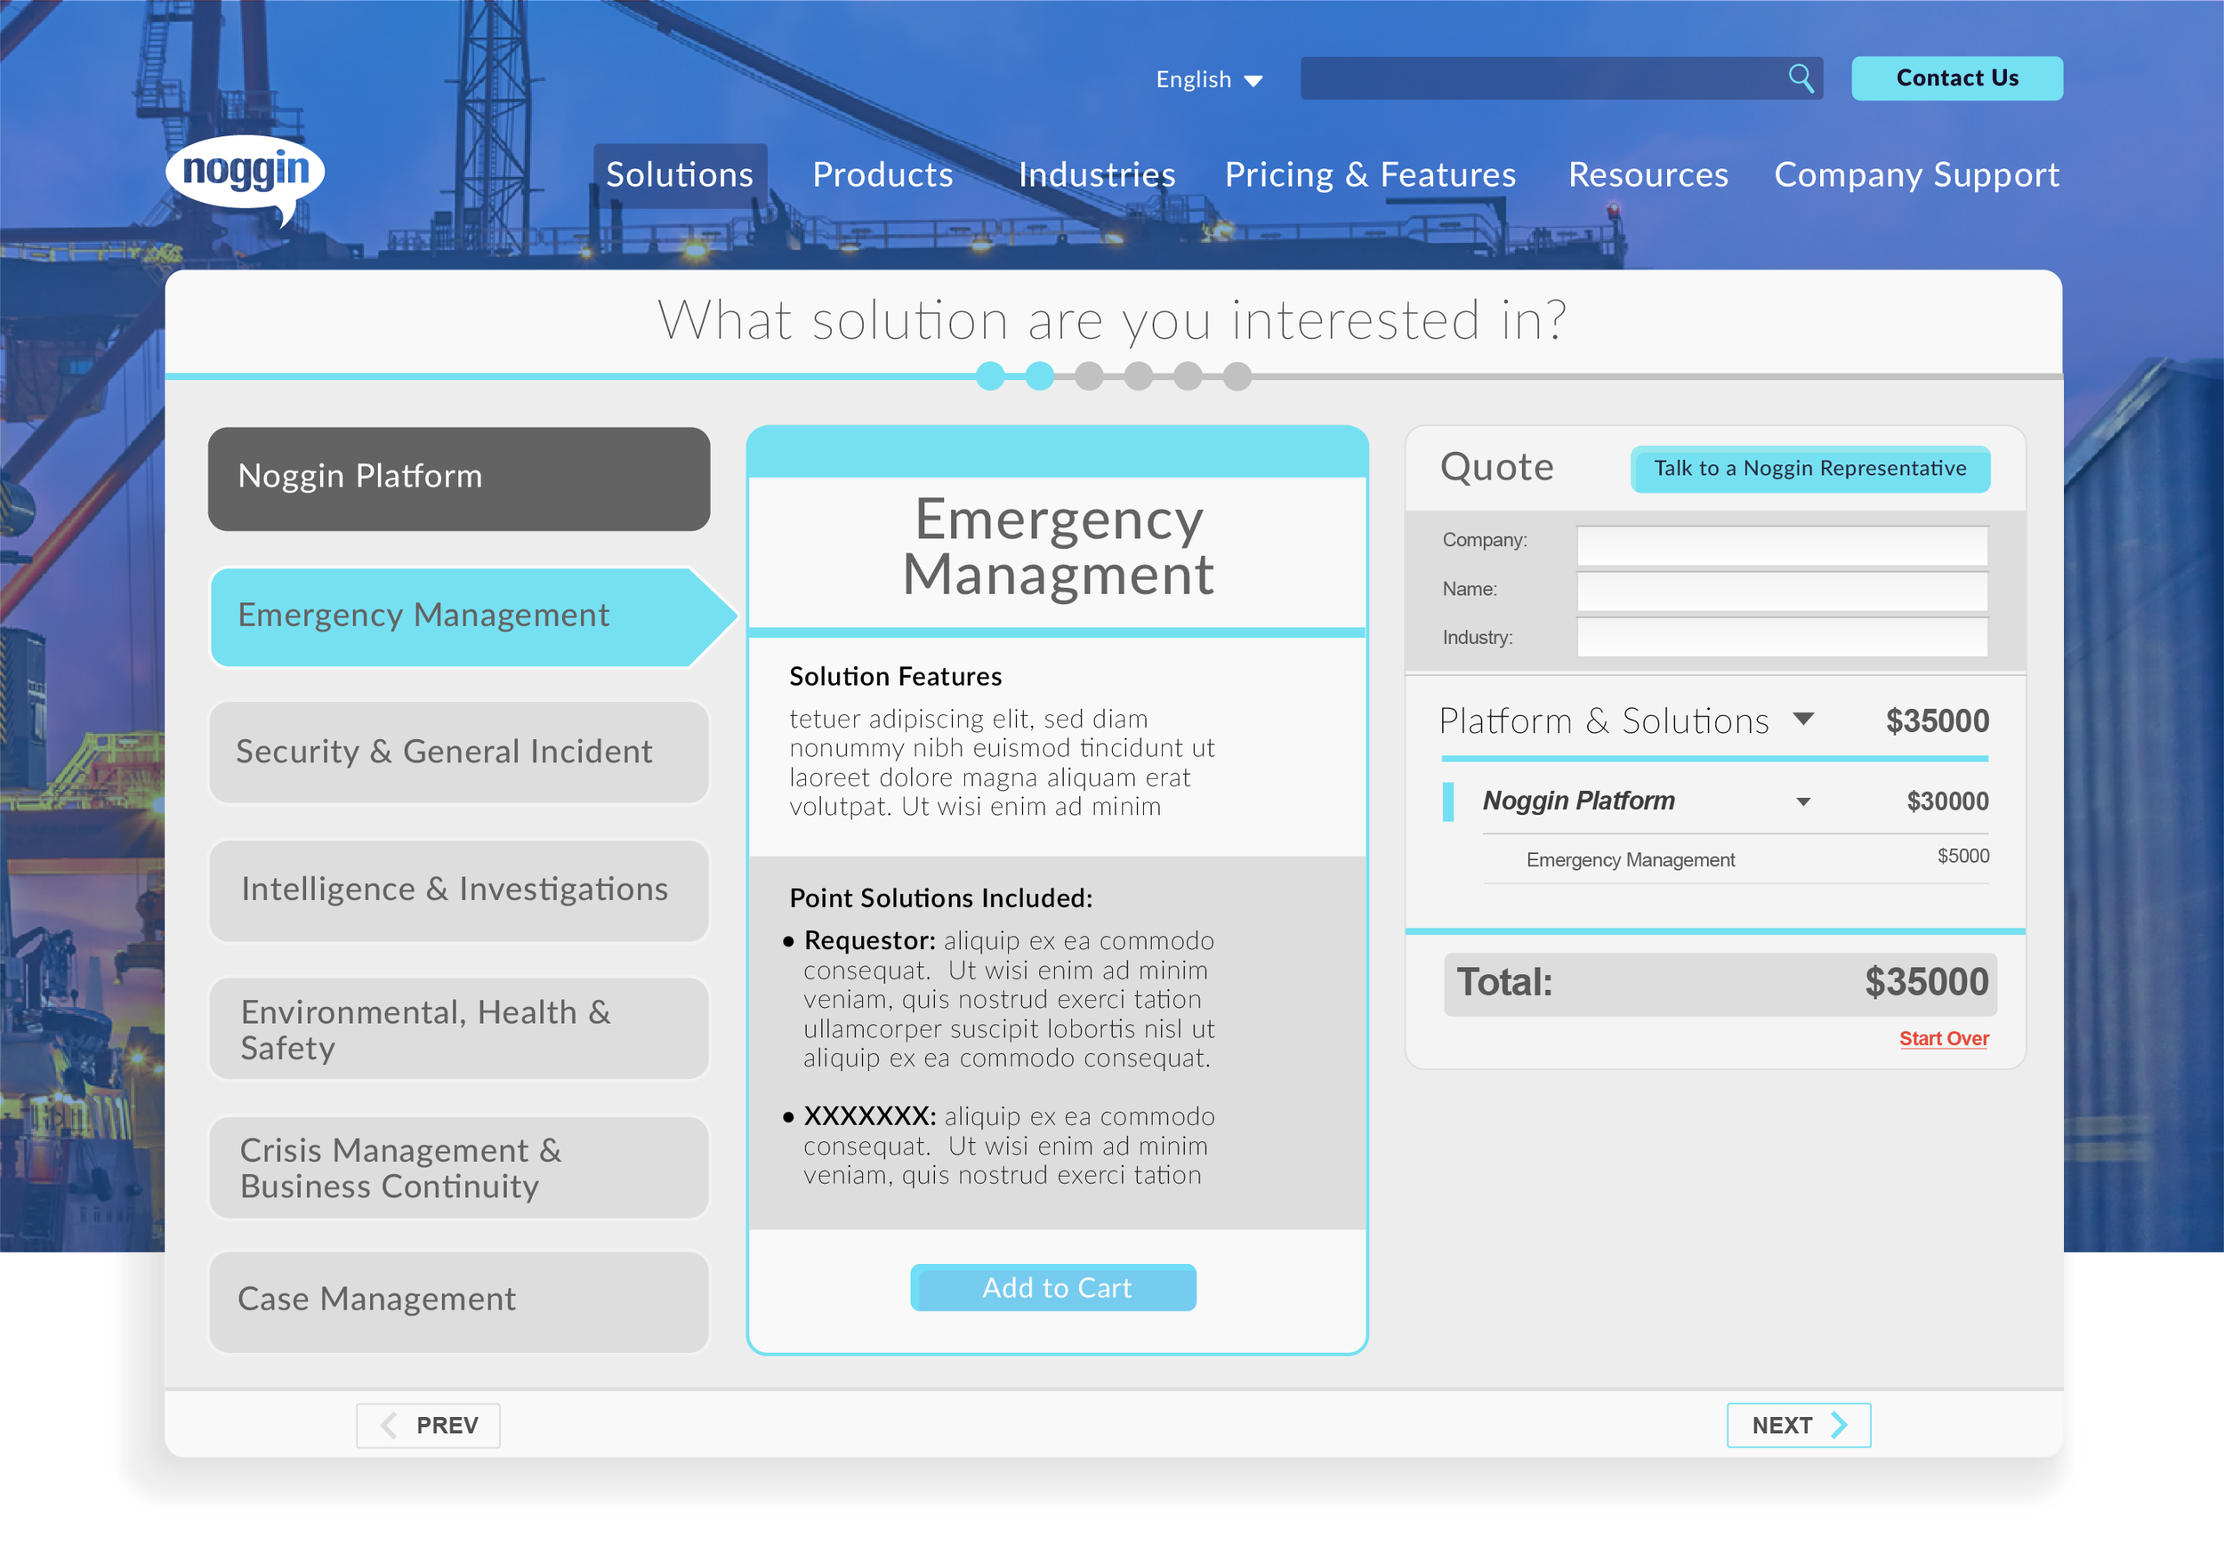The image size is (2224, 1562).
Task: Open the Industries menu
Action: [1097, 174]
